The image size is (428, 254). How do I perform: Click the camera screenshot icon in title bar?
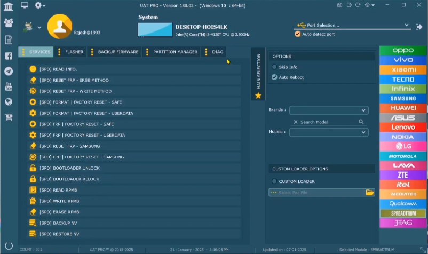pyautogui.click(x=339, y=5)
